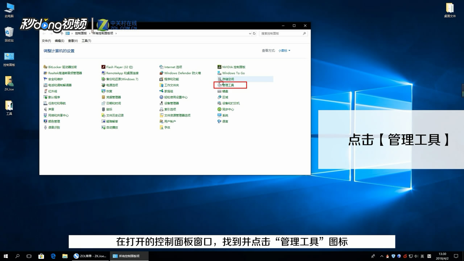Click 所有控制面板项 breadcrumb segment
Viewport: 464px width, 261px height.
point(103,33)
